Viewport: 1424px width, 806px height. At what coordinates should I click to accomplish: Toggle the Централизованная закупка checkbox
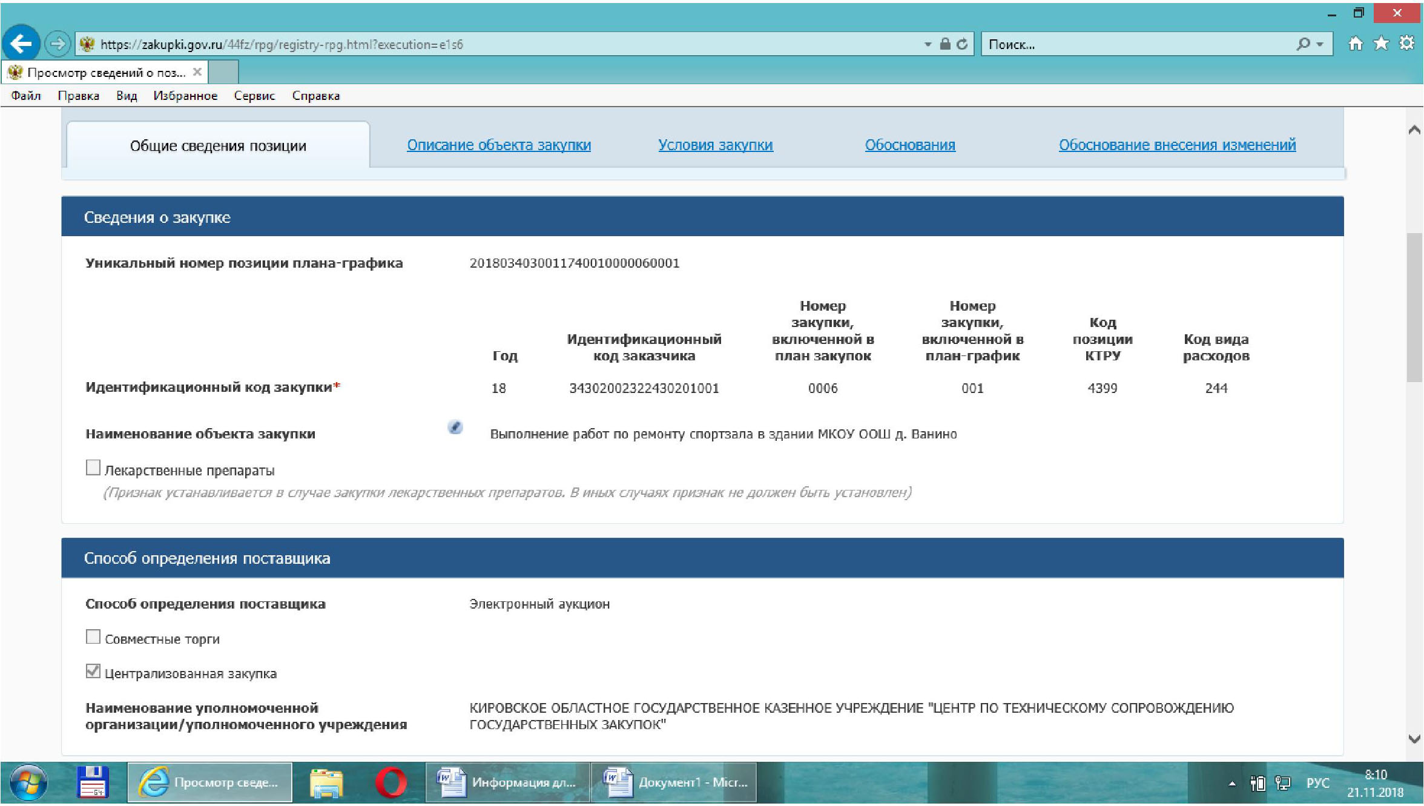point(93,671)
